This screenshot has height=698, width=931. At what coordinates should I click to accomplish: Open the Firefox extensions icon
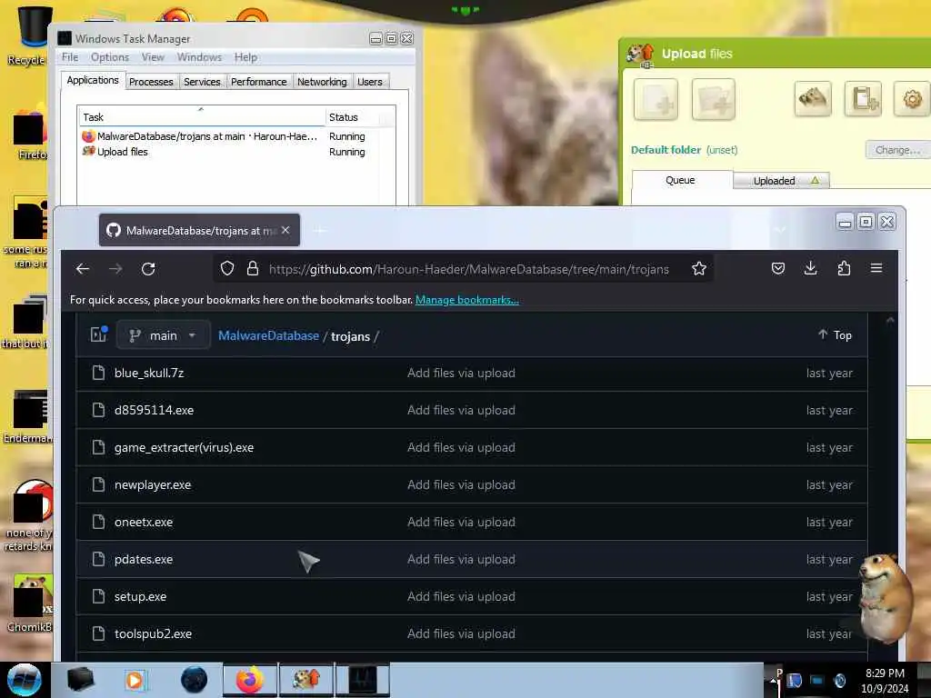(x=844, y=268)
